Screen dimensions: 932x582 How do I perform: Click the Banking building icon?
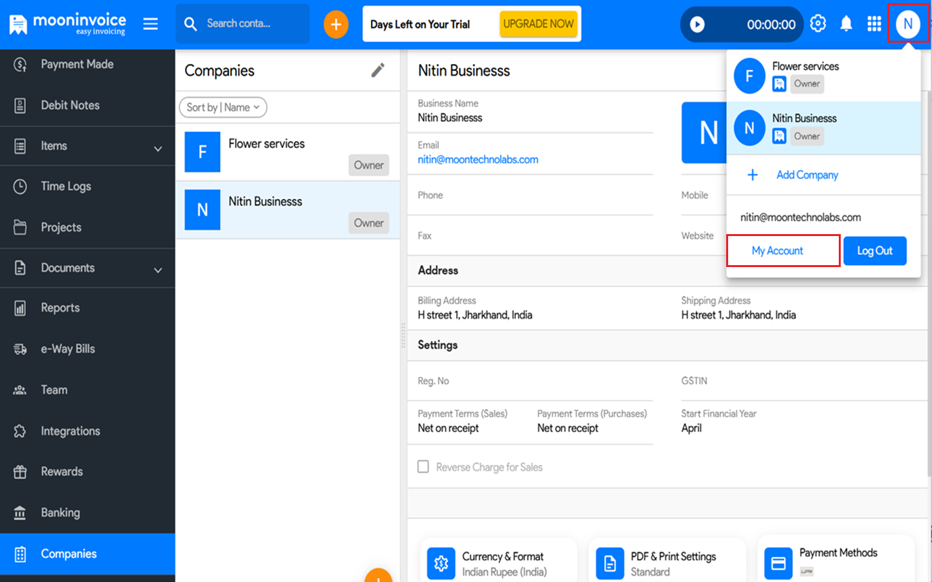20,513
